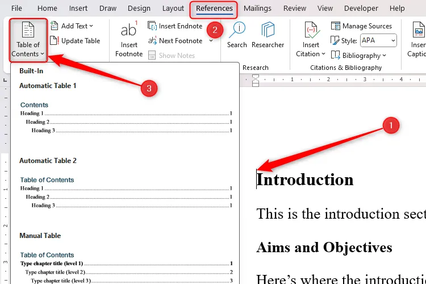Open the APA citation style dropdown
The image size is (426, 284).
378,41
